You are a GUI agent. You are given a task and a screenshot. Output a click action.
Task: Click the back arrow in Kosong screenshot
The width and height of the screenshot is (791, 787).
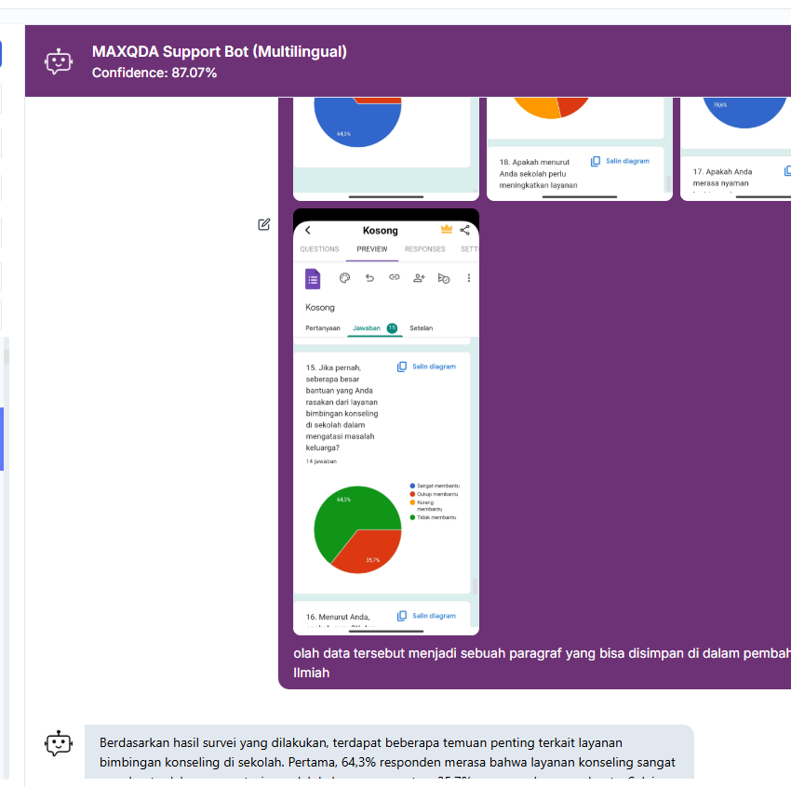click(x=308, y=230)
